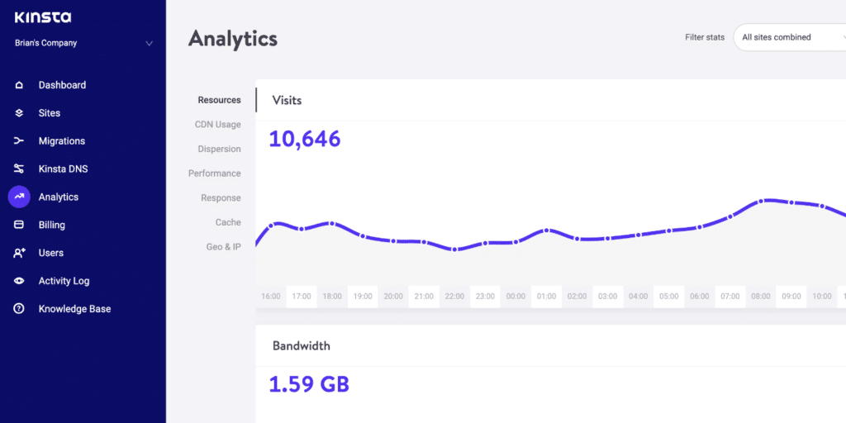The width and height of the screenshot is (846, 423).
Task: Click the Billing card icon
Action: (19, 225)
